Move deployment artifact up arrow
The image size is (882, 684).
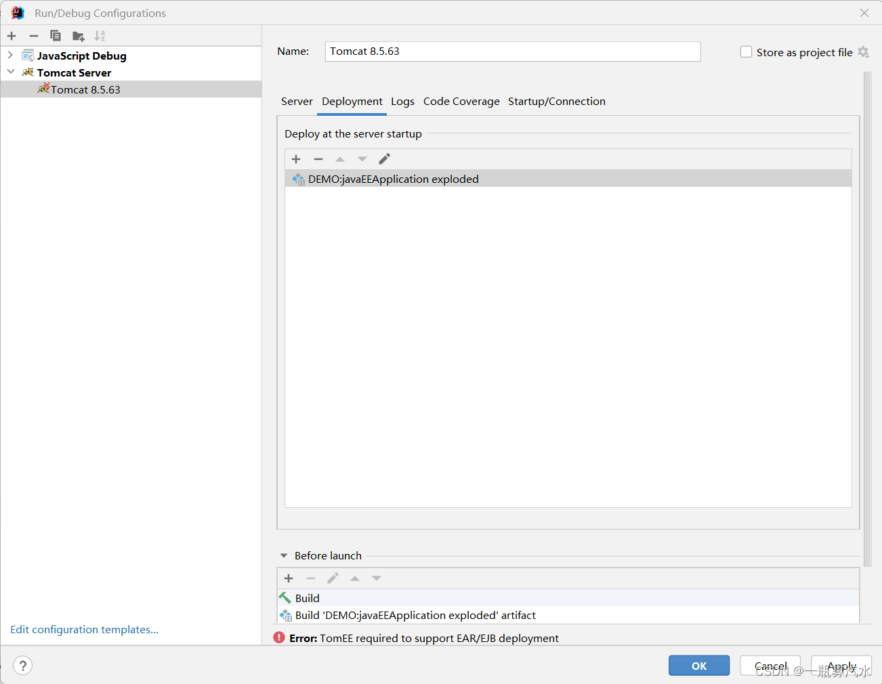[340, 159]
